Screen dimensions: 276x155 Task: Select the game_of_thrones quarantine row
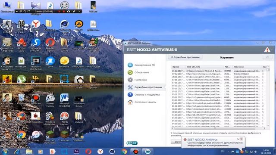[x=219, y=77]
